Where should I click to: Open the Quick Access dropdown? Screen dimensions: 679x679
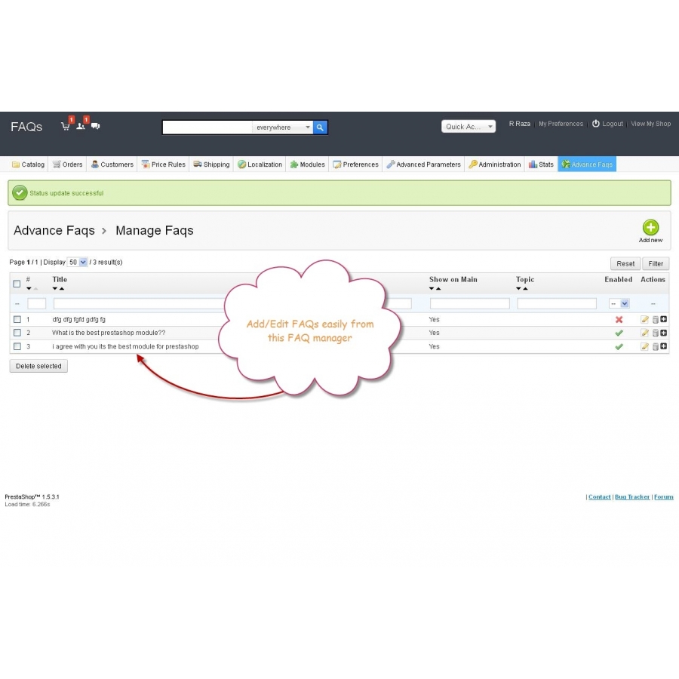[x=468, y=127]
